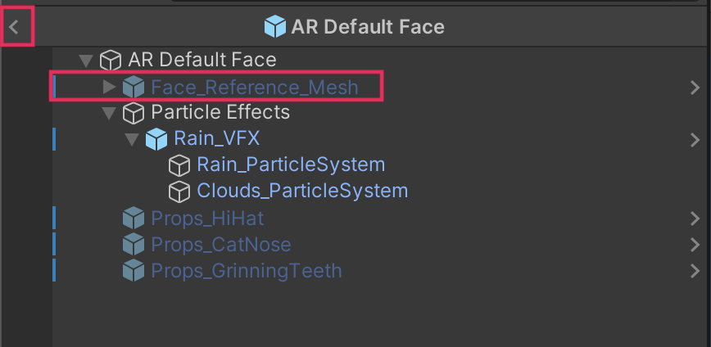Open Props_HiHat prefab via right chevron
Viewport: 711px width, 347px height.
pos(695,218)
